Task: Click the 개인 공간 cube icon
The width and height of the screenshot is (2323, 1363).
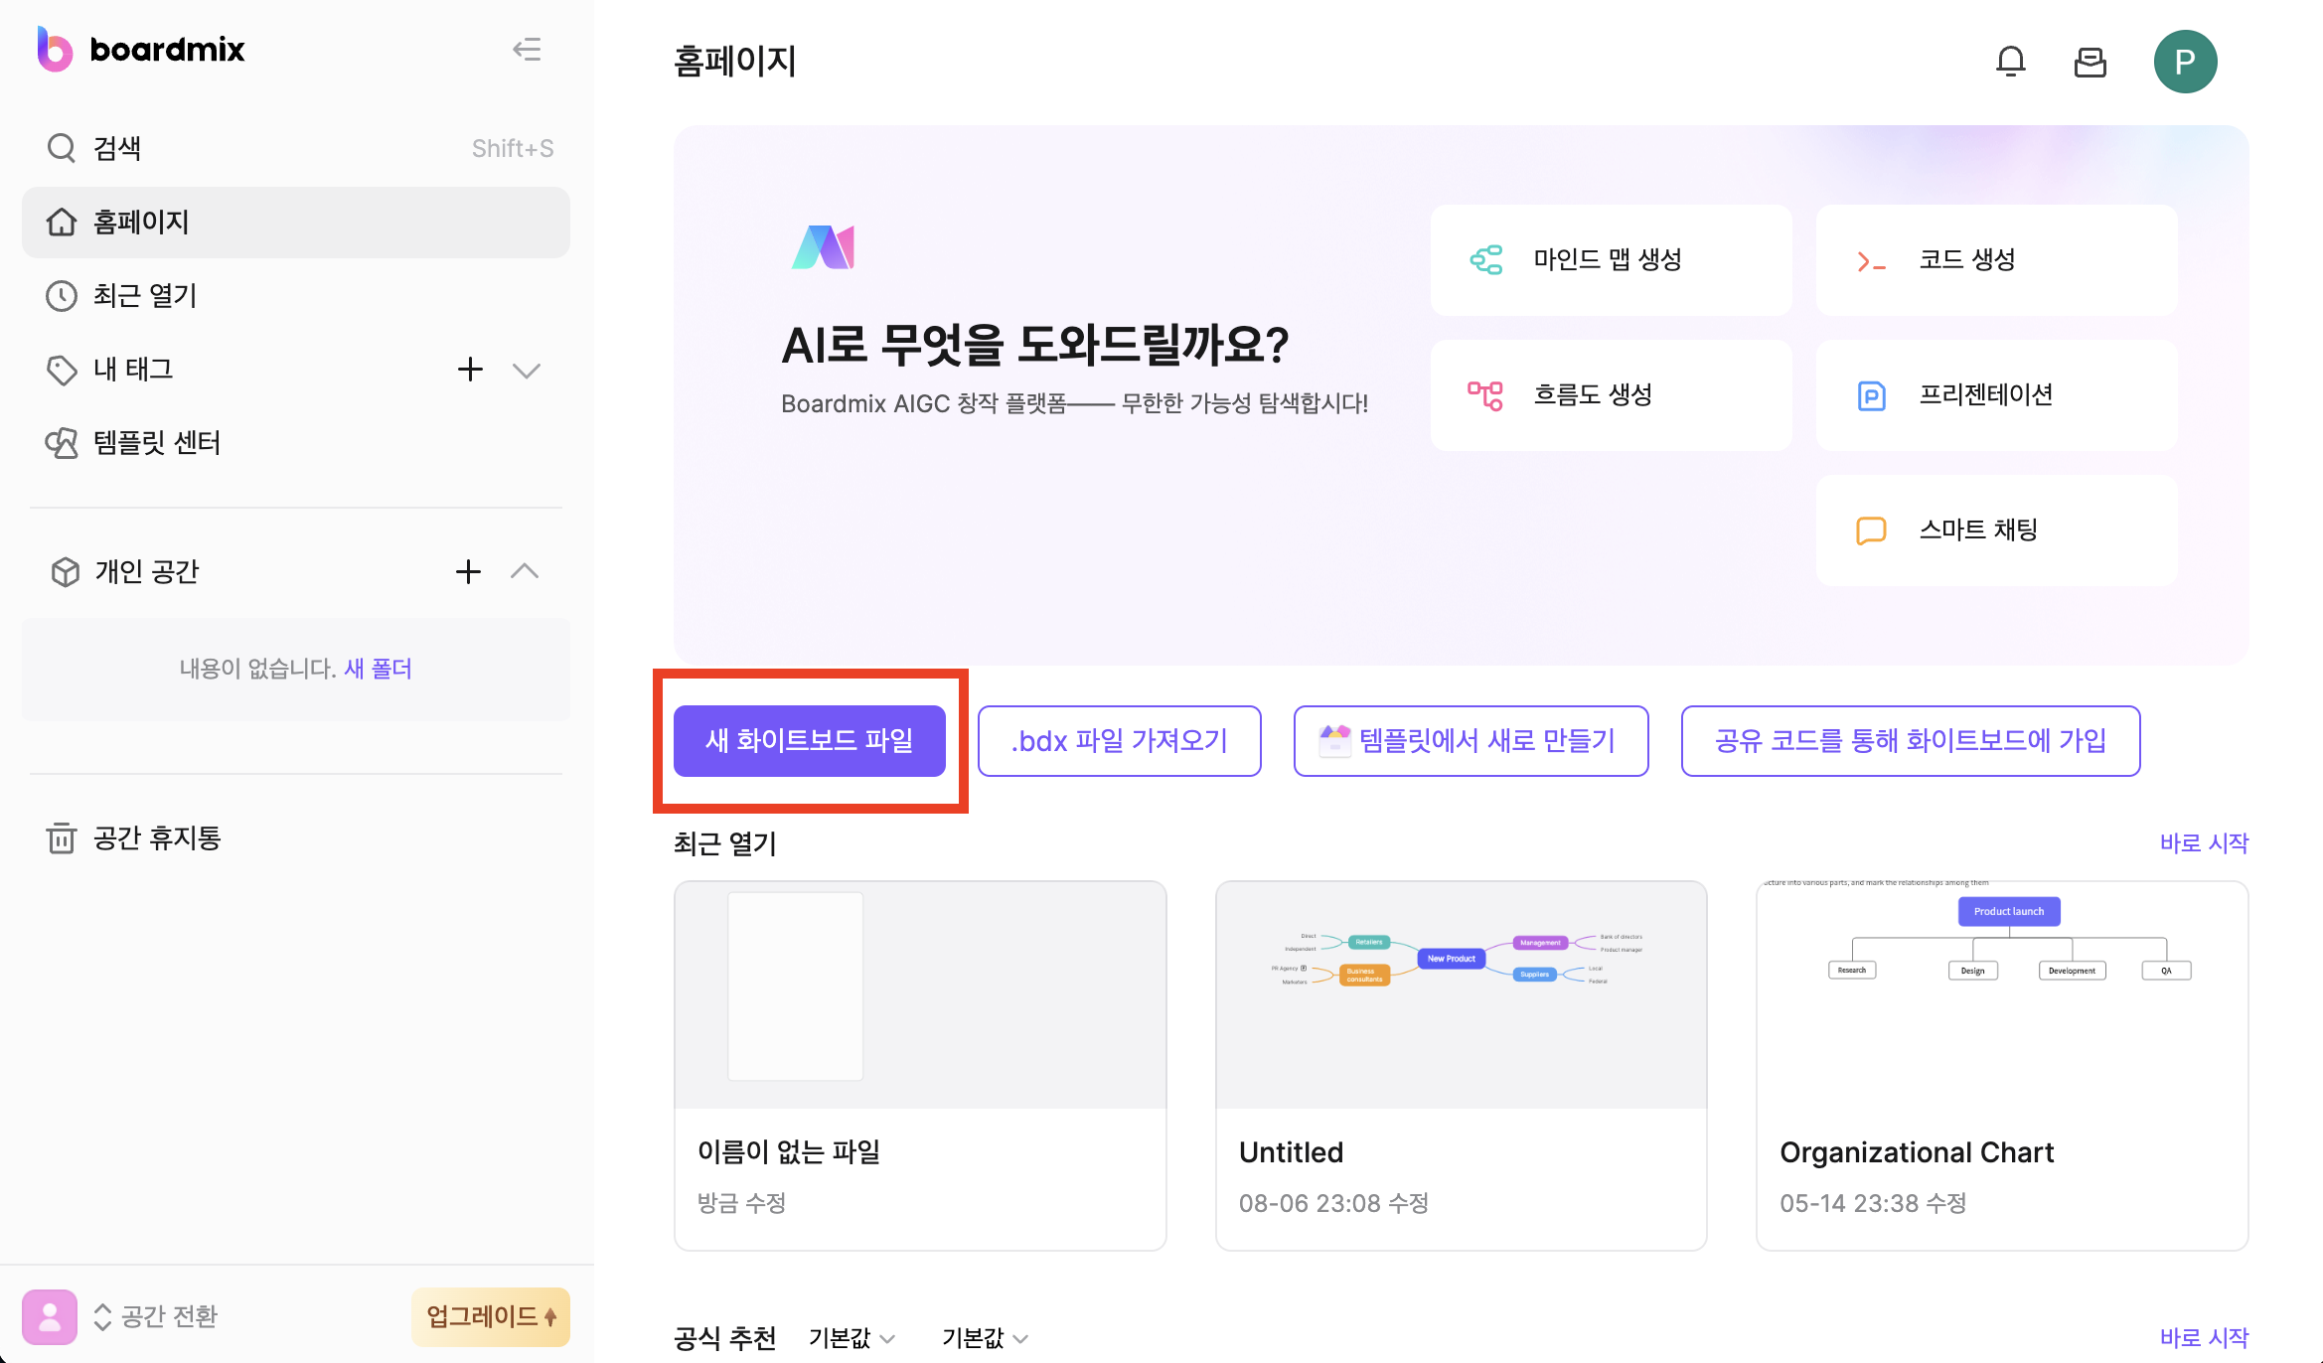Action: tap(66, 572)
